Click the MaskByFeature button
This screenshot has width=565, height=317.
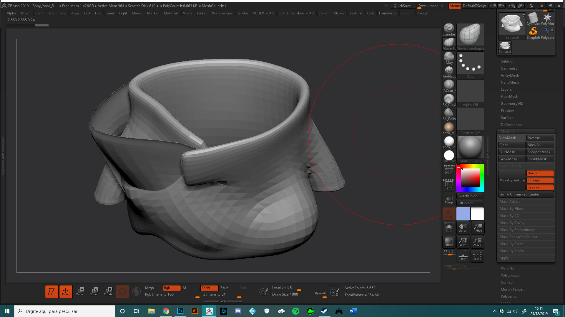pyautogui.click(x=512, y=180)
